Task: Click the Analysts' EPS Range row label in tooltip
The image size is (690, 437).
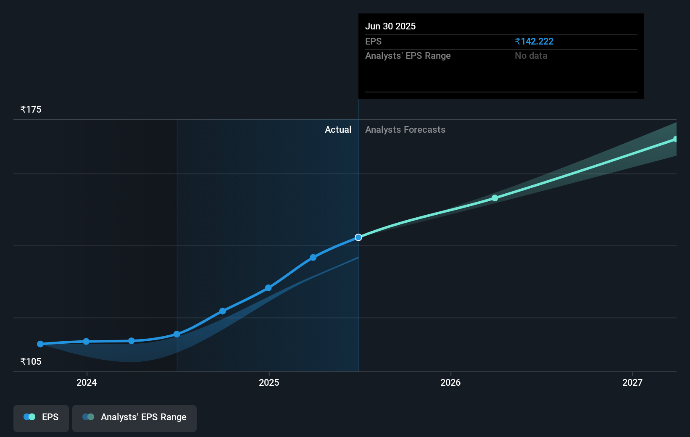Action: pyautogui.click(x=408, y=55)
